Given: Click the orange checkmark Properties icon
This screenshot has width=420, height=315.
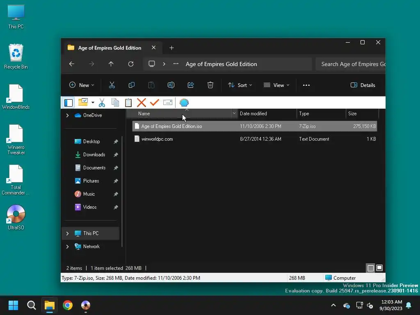Looking at the screenshot, I should tap(155, 103).
